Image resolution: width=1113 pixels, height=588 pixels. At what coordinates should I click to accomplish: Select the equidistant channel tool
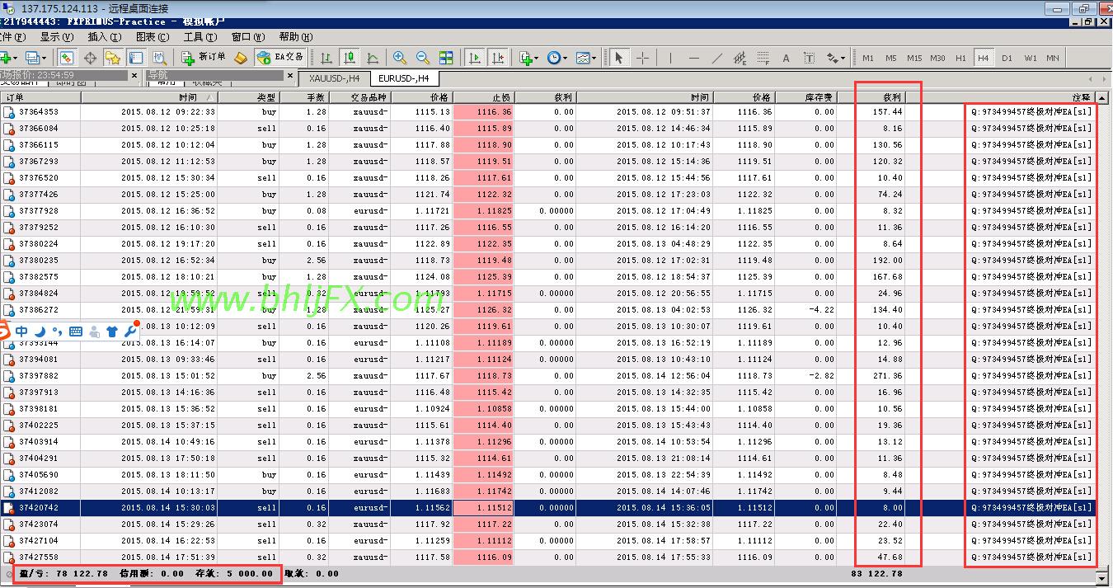click(740, 58)
